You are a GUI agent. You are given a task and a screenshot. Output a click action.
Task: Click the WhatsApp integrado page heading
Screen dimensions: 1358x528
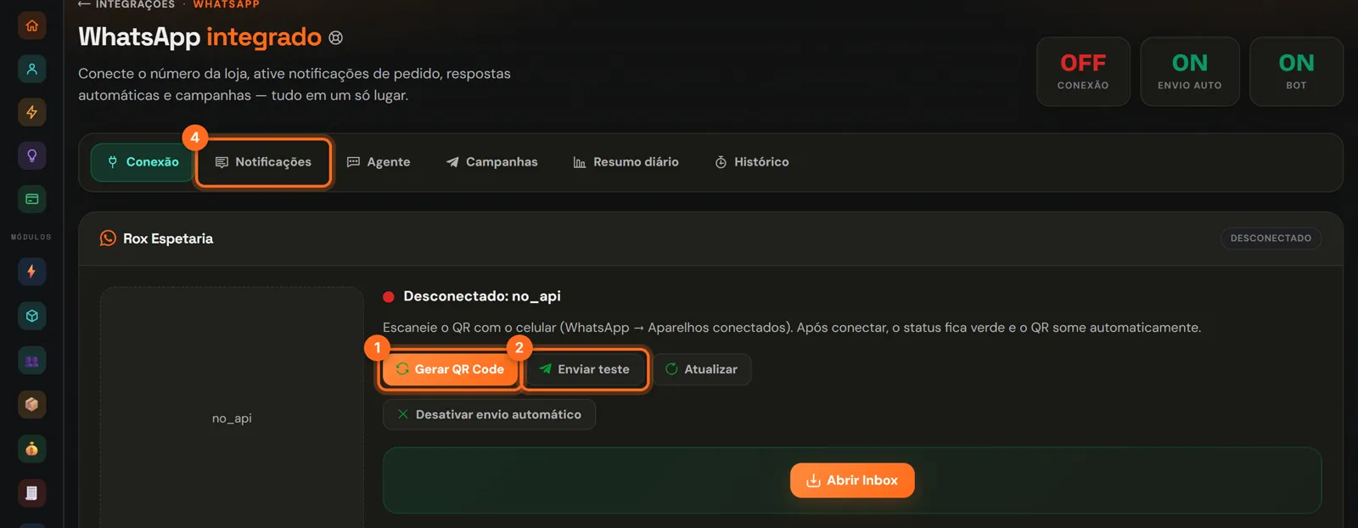coord(200,37)
